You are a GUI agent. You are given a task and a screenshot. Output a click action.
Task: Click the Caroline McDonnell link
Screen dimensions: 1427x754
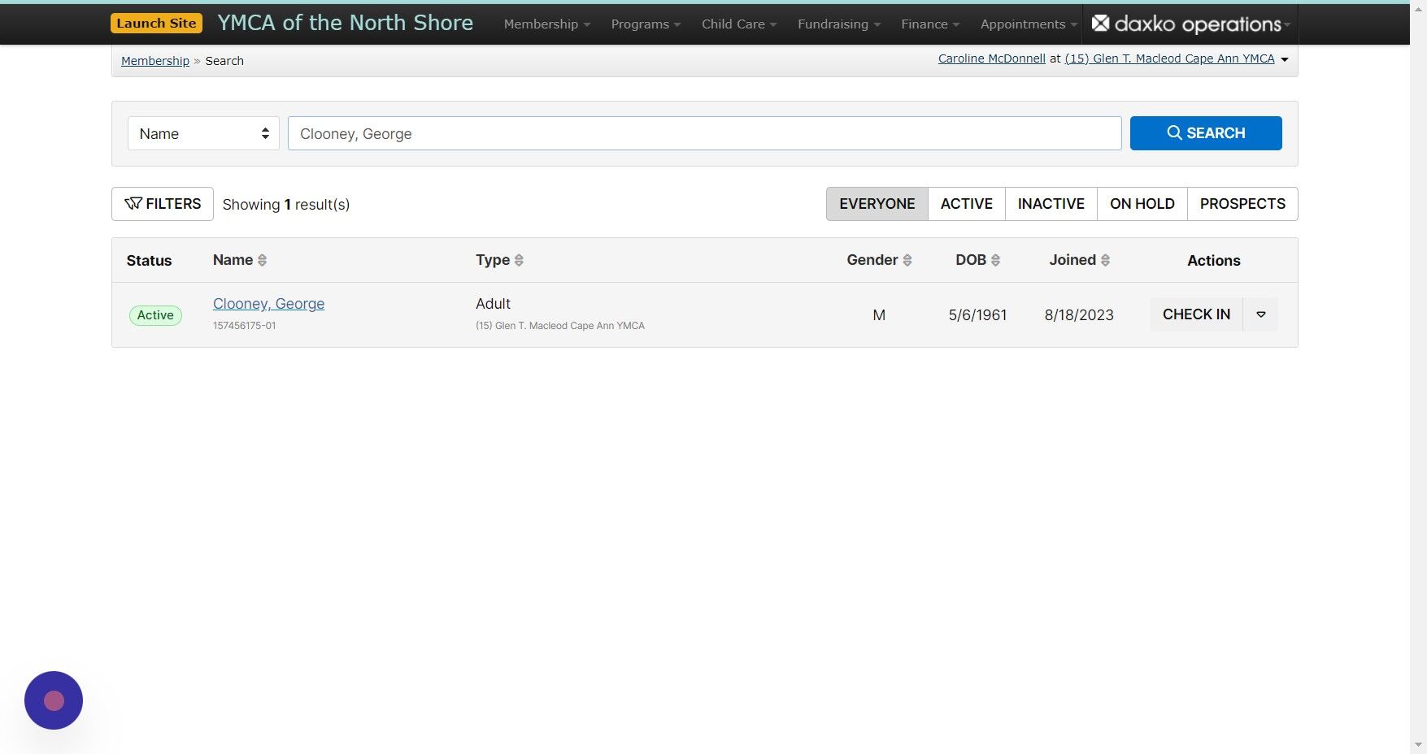[990, 58]
